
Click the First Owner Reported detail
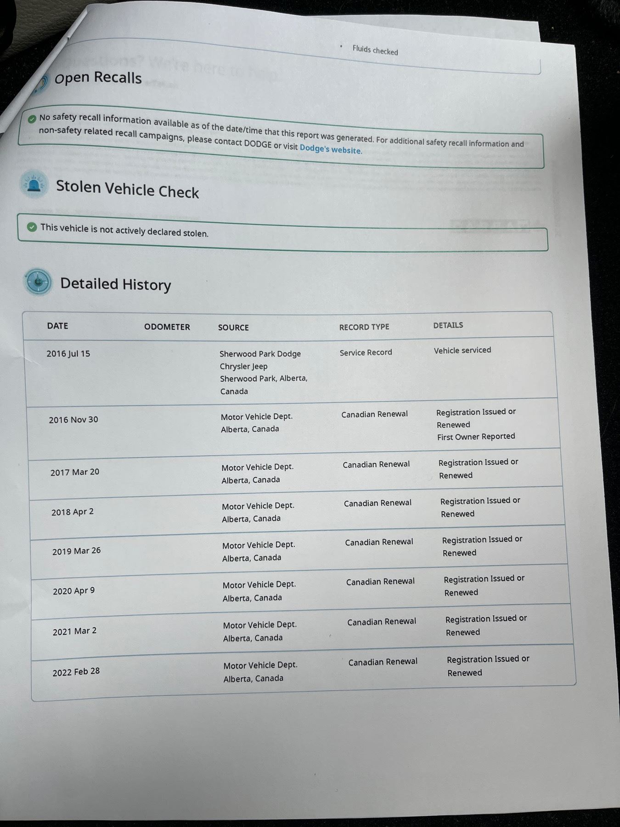coord(476,436)
